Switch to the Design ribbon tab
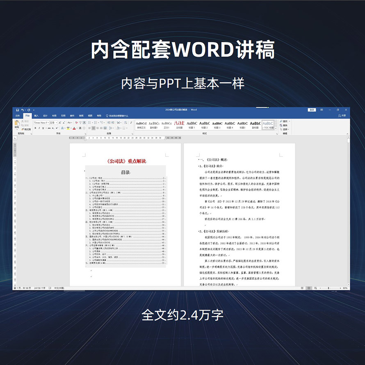 pos(45,116)
